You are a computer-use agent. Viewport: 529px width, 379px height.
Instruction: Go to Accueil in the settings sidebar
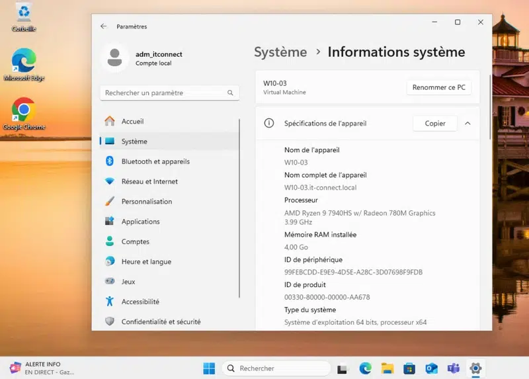pos(132,122)
